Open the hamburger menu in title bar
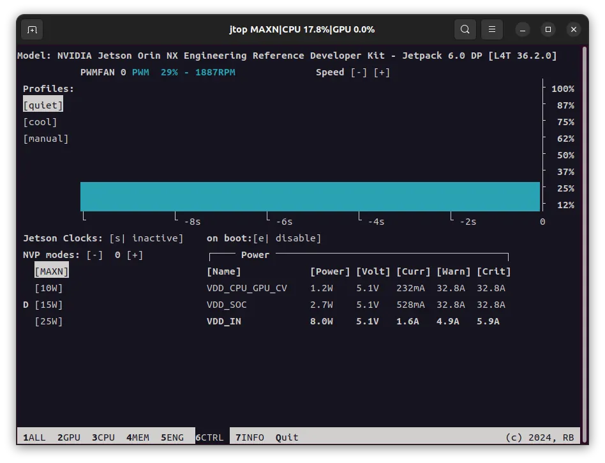The image size is (605, 463). click(x=491, y=29)
